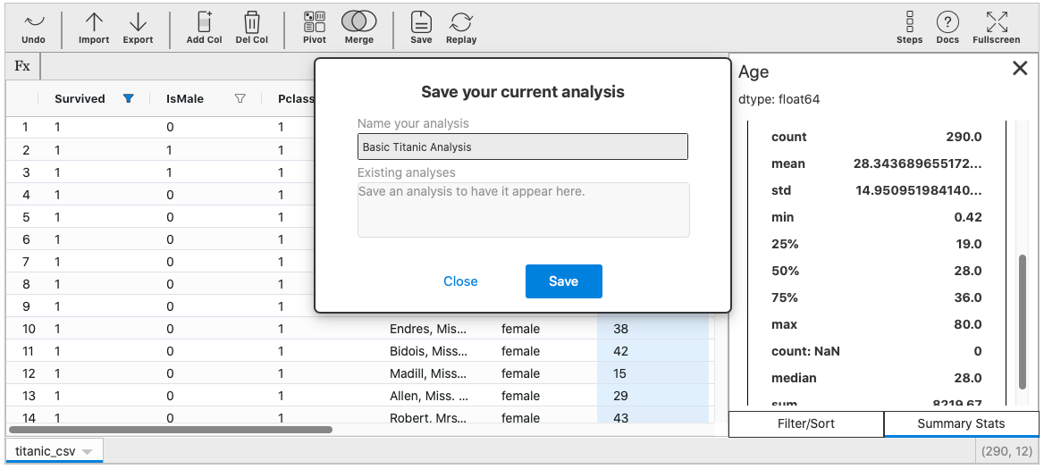Enter Fullscreen mode
Viewport: 1044px width, 469px height.
[x=996, y=28]
